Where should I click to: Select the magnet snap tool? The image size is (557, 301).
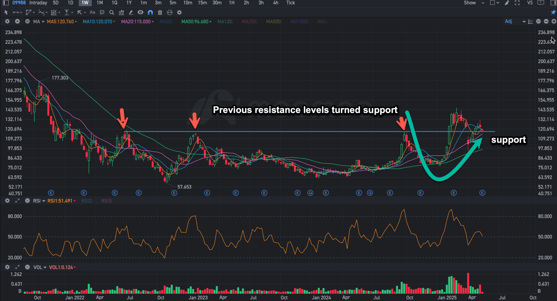point(150,13)
